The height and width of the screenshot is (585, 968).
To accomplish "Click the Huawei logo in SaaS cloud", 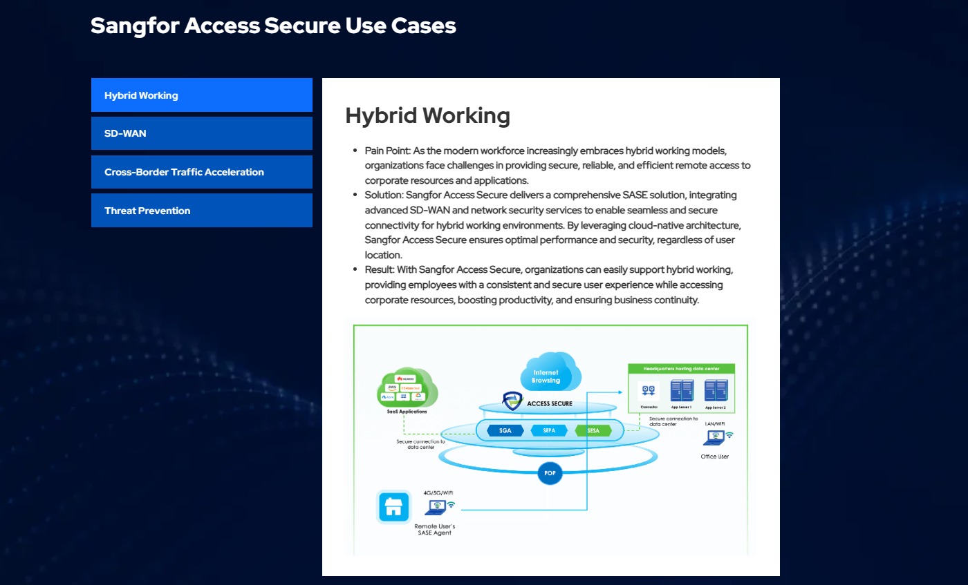I will pyautogui.click(x=405, y=378).
